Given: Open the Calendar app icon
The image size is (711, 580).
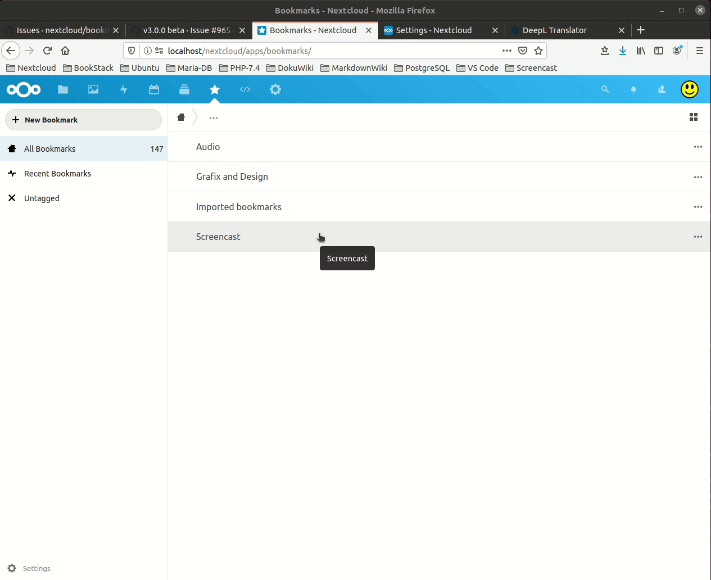Looking at the screenshot, I should coord(154,89).
